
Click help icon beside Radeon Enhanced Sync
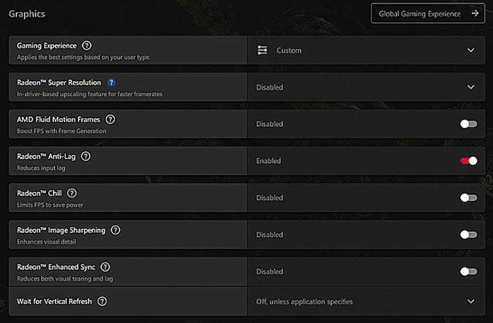tap(105, 267)
